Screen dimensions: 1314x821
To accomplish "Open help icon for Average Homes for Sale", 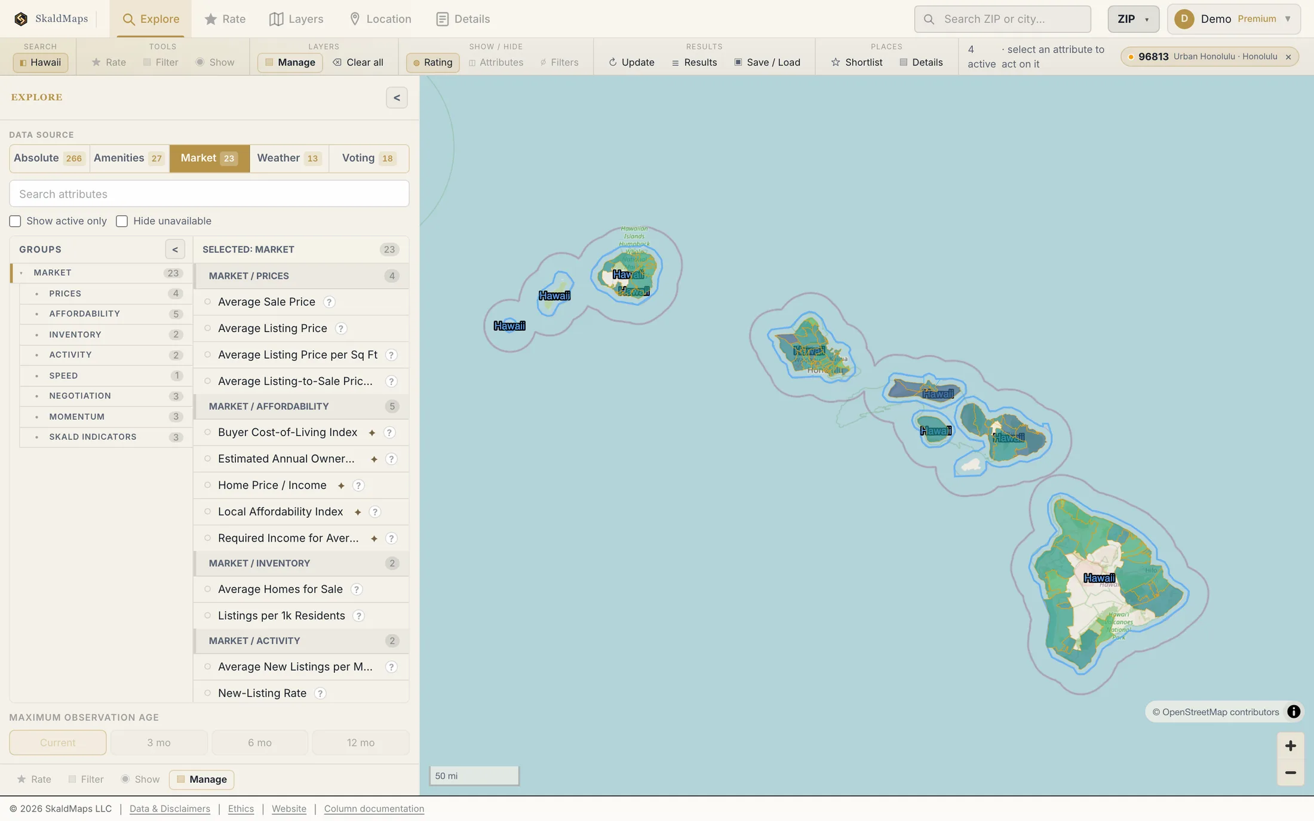I will 357,589.
